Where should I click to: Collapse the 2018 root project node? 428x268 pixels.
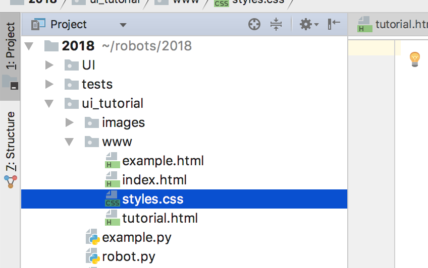(x=29, y=46)
